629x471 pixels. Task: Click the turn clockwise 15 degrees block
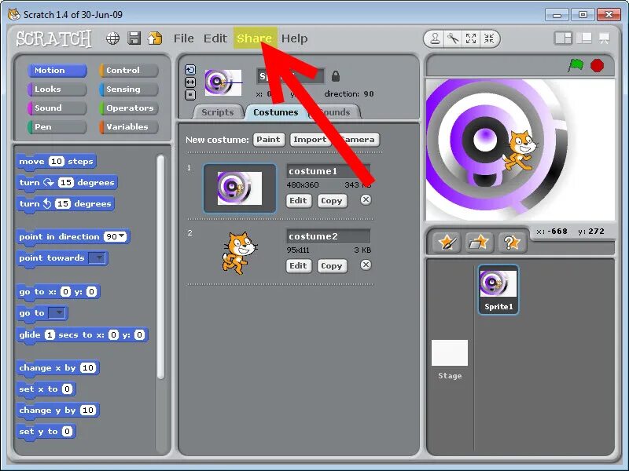click(x=67, y=183)
